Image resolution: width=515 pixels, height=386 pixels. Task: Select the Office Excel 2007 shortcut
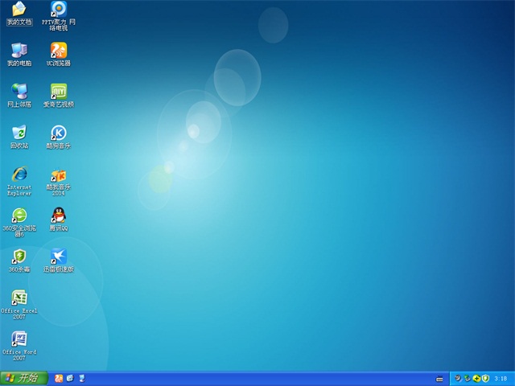[x=19, y=298]
